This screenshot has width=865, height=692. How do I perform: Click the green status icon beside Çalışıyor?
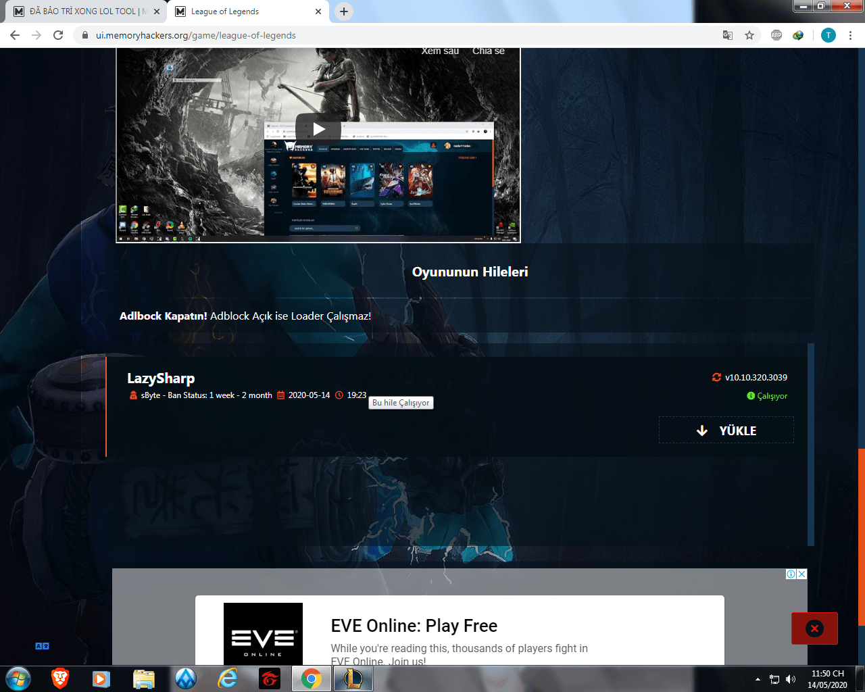[751, 396]
